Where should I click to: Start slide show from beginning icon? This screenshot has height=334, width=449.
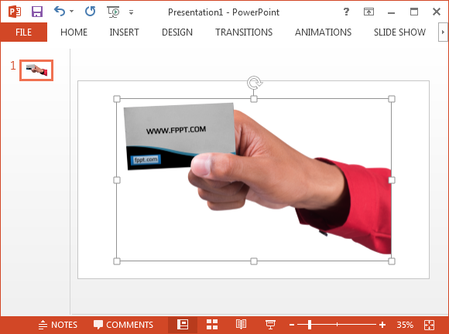(x=113, y=12)
